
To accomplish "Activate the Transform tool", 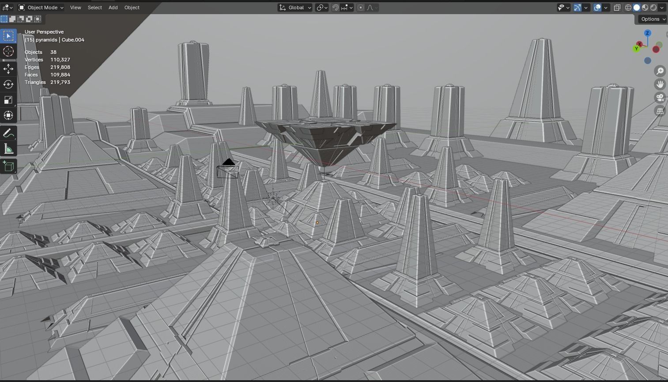I will [x=8, y=115].
